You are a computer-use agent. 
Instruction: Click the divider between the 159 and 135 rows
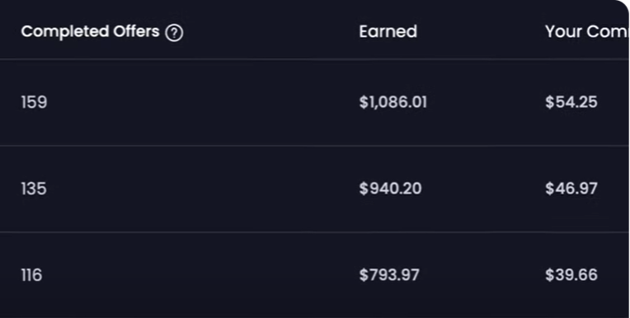click(314, 146)
